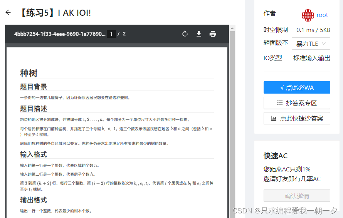Click the 输入格式 section heading
This screenshot has width=343, height=218.
[x=34, y=154]
